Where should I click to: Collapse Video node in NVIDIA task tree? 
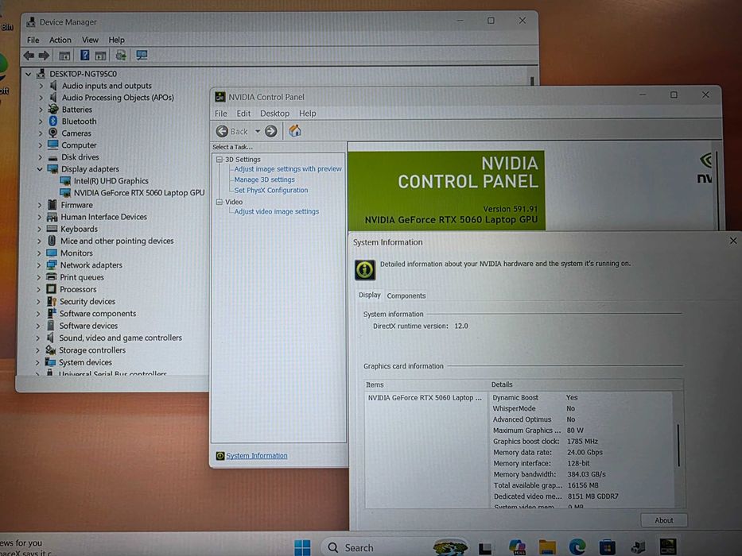tap(219, 202)
